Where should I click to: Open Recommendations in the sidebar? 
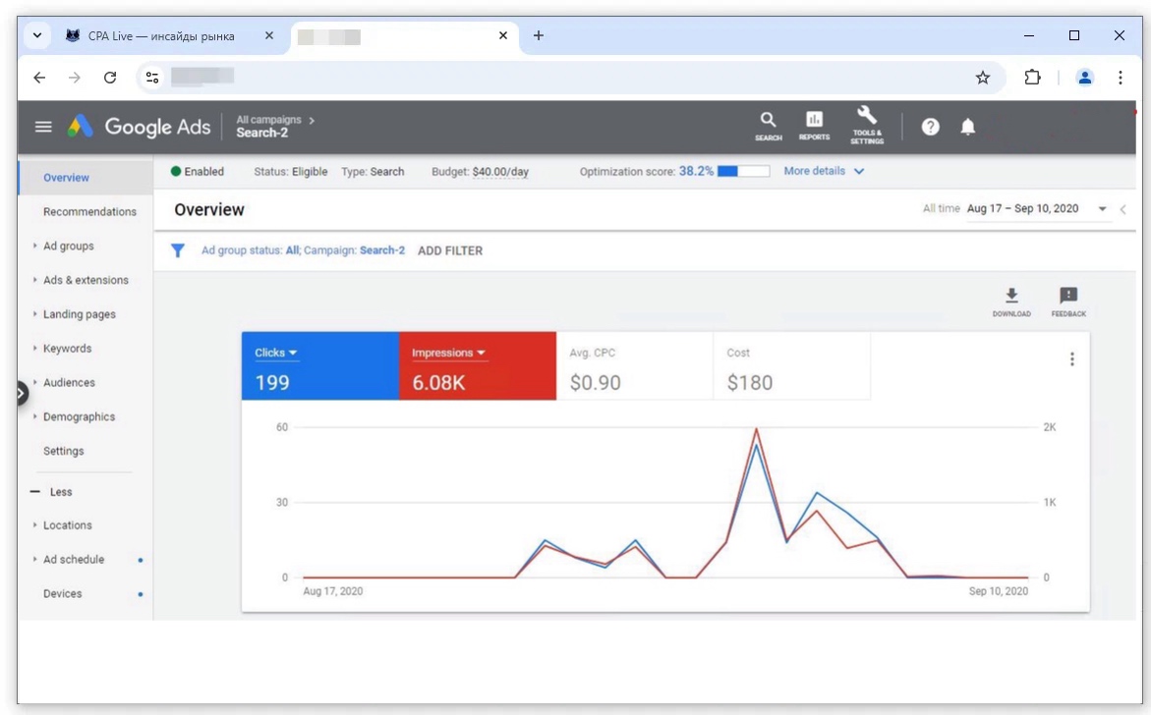(x=89, y=212)
